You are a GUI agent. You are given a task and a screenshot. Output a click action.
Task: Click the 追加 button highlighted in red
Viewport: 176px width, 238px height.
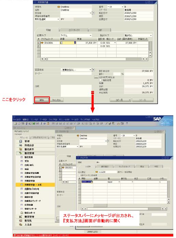point(42,100)
